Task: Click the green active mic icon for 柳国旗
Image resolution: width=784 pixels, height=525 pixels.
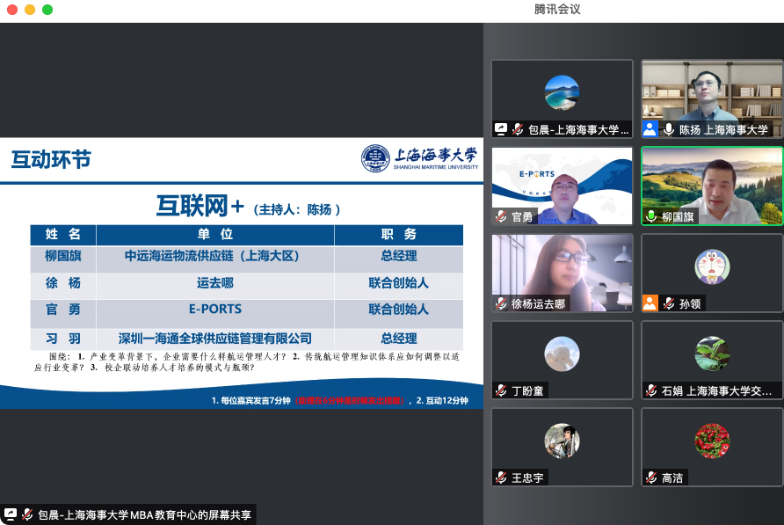Action: point(651,216)
